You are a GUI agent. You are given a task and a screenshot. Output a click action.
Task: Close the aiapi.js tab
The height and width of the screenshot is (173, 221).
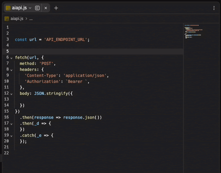[x=46, y=8]
